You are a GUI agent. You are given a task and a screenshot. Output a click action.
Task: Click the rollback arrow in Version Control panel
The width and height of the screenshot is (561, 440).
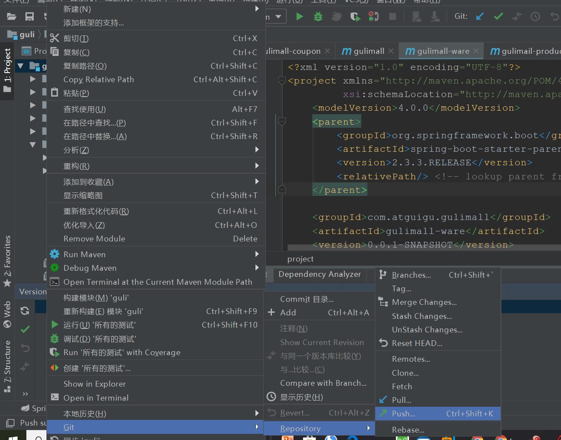pyautogui.click(x=25, y=348)
